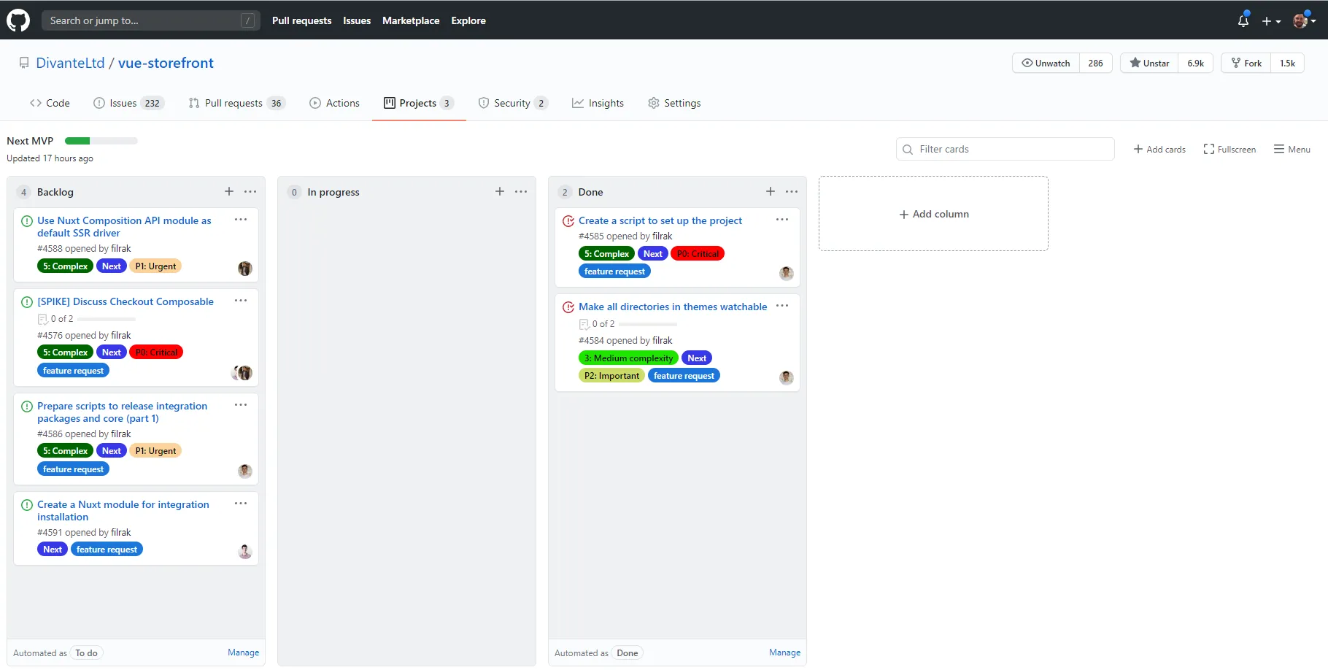Screen dimensions: 1328x670
Task: Open In progress column options menu
Action: coord(521,191)
